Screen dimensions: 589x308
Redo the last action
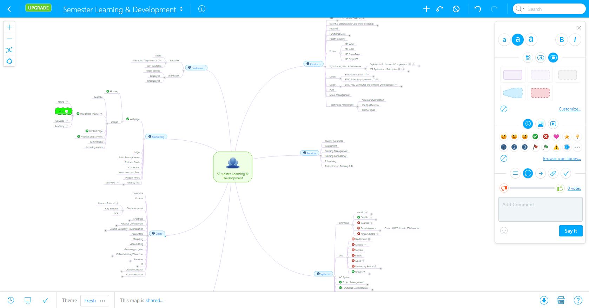click(494, 9)
